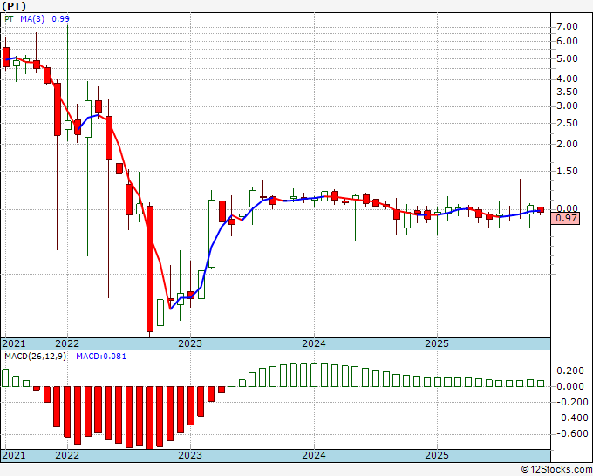Click 2022 on the MACD panel time axis
Image resolution: width=593 pixels, height=476 pixels.
67,455
